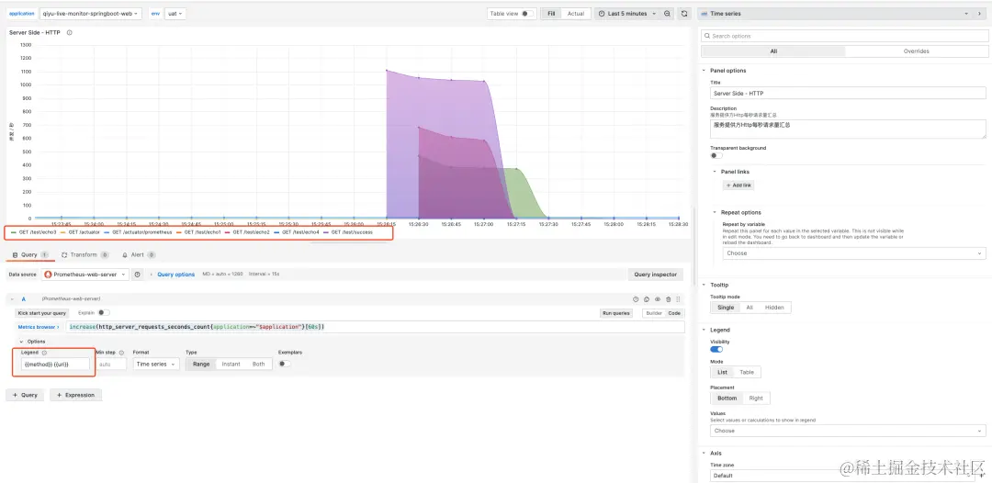Screen dimensions: 992x483
Task: Refresh the dashboard panel
Action: click(x=684, y=13)
